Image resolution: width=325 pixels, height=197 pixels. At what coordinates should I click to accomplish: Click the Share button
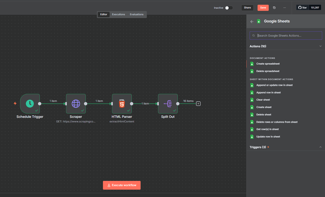click(247, 8)
